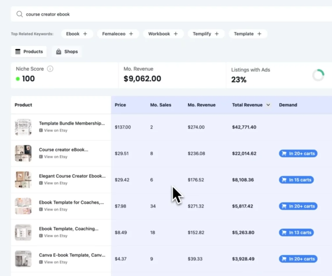332x276 pixels.
Task: Switch to the Shops tab
Action: click(x=67, y=51)
